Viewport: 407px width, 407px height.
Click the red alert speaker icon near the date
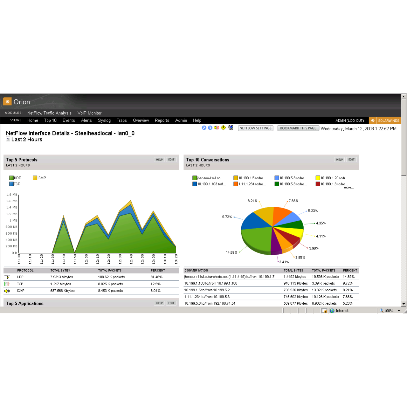pos(217,128)
